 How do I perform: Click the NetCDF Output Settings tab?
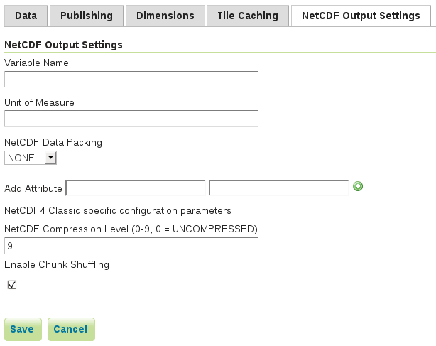coord(360,16)
